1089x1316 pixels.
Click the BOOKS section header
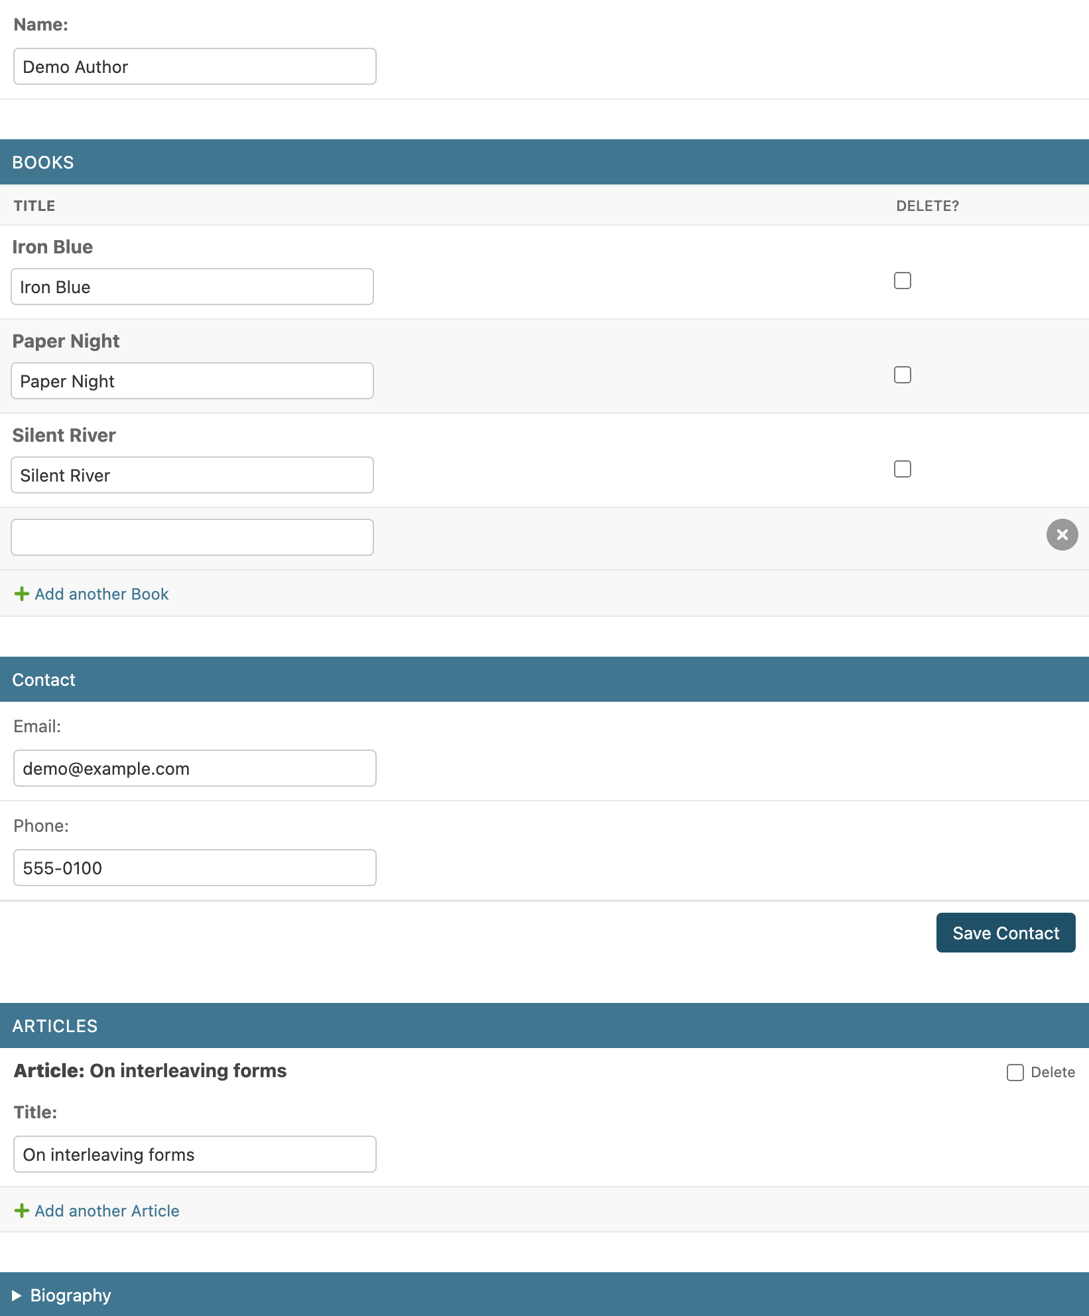544,162
